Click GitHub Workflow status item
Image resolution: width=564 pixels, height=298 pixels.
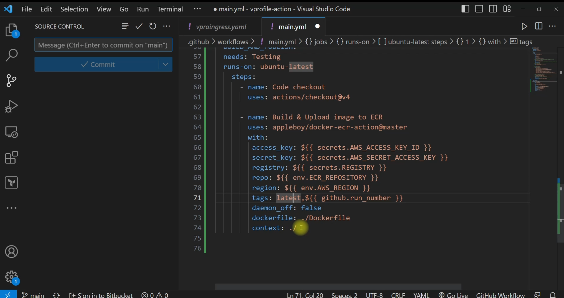tap(500, 295)
